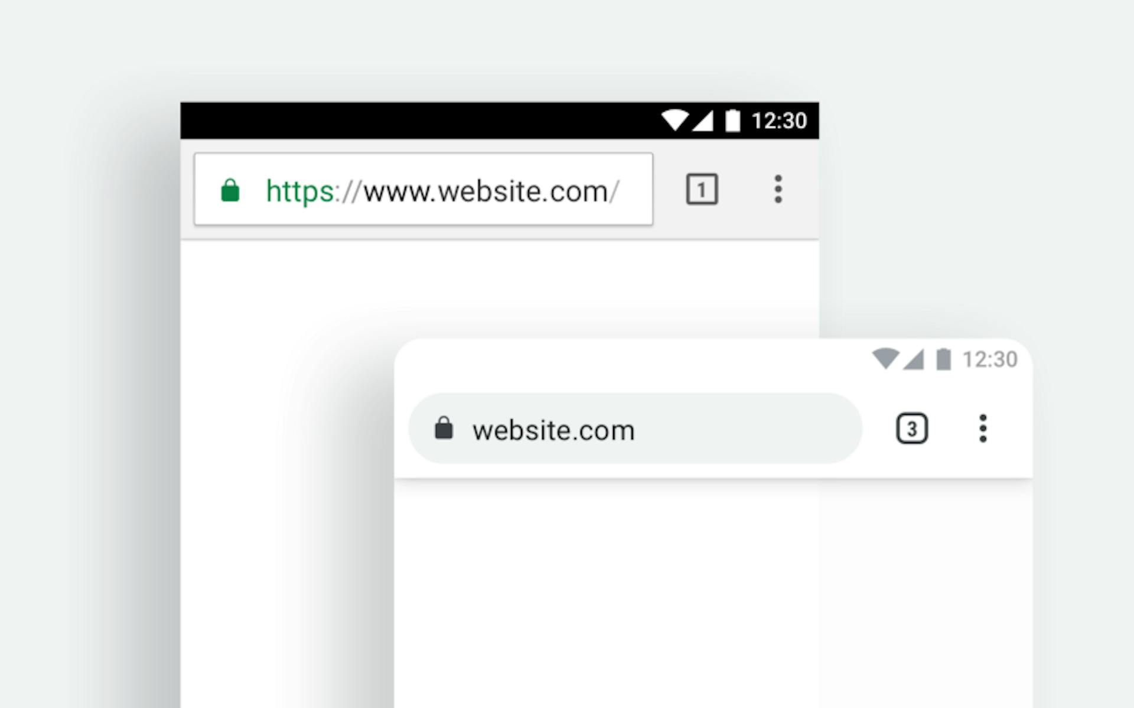Viewport: 1134px width, 708px height.
Task: Tap white Wi-Fi icon in black status bar
Action: [674, 121]
